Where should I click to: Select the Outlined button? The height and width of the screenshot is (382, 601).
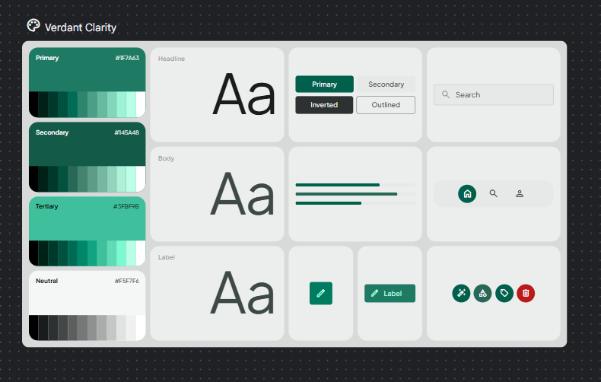[386, 105]
